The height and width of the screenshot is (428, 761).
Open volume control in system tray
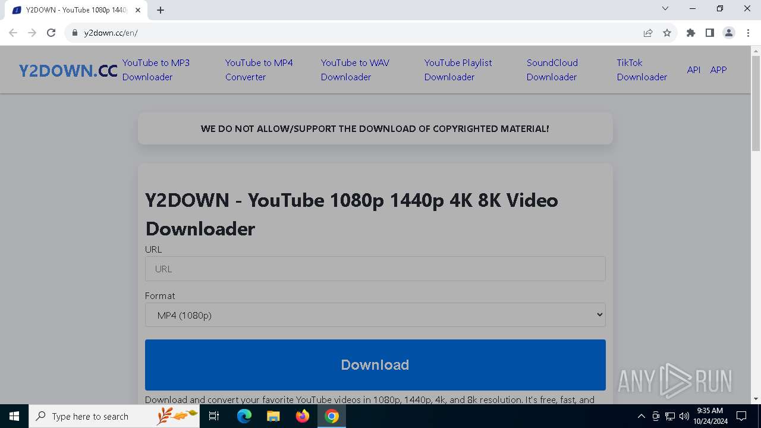[x=684, y=416]
